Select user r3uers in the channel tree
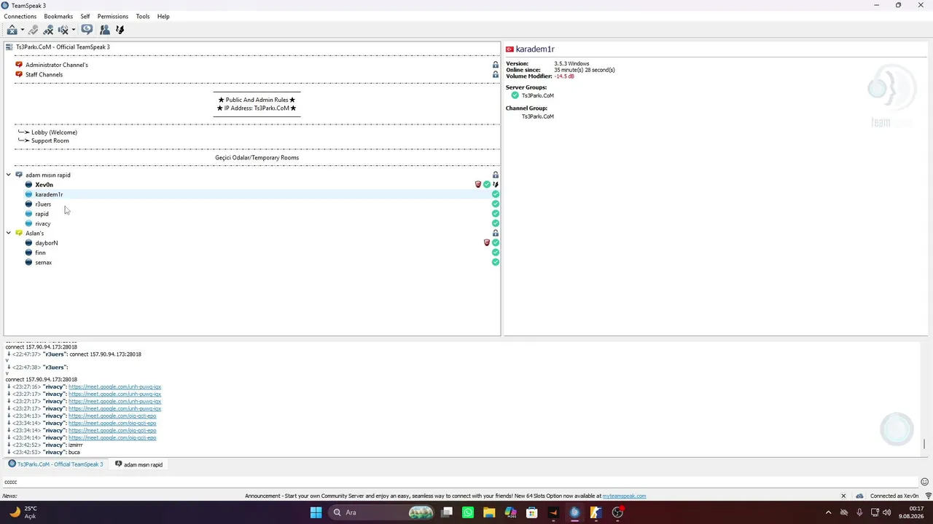 coord(43,205)
